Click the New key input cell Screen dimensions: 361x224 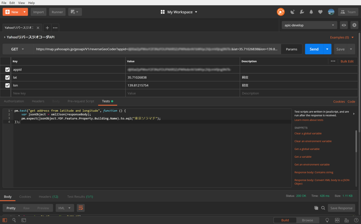coord(68,93)
